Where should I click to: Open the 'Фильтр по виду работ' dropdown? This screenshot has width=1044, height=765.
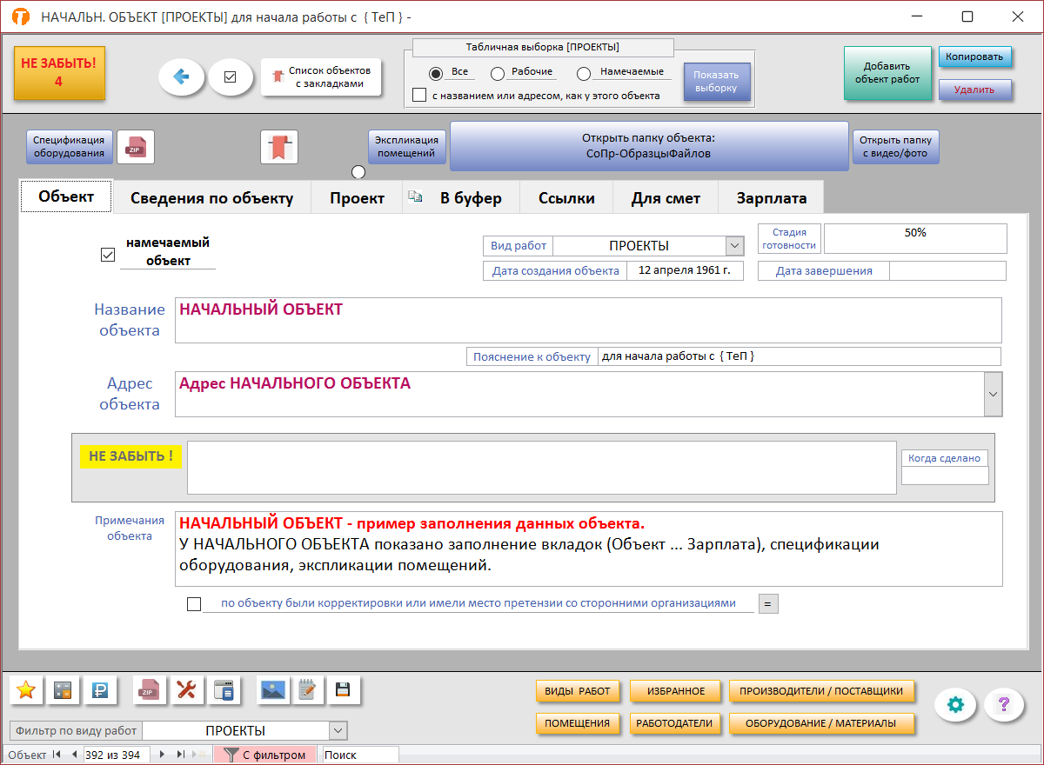click(338, 731)
